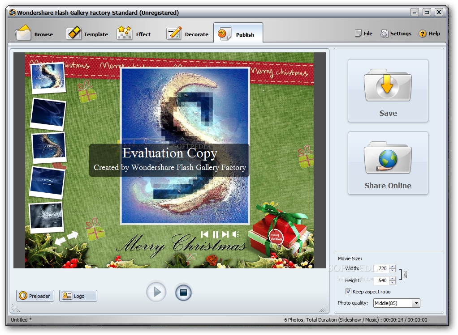Click the 'Movie Size:' label
This screenshot has height=335, width=458.
click(350, 259)
